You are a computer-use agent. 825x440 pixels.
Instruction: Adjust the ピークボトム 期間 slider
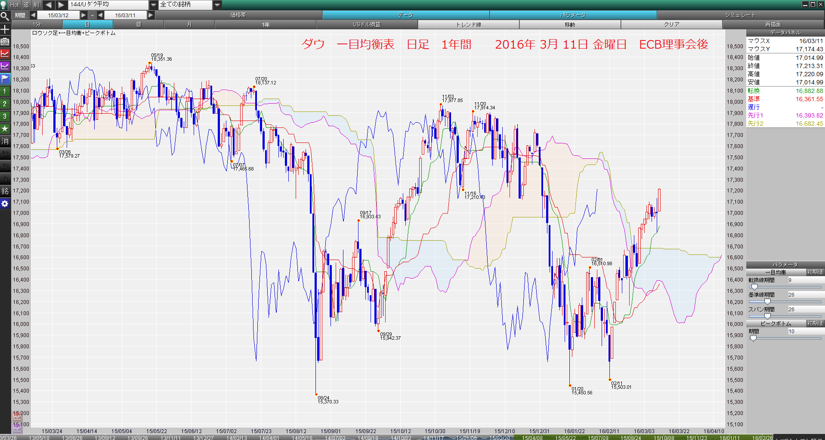(x=753, y=338)
